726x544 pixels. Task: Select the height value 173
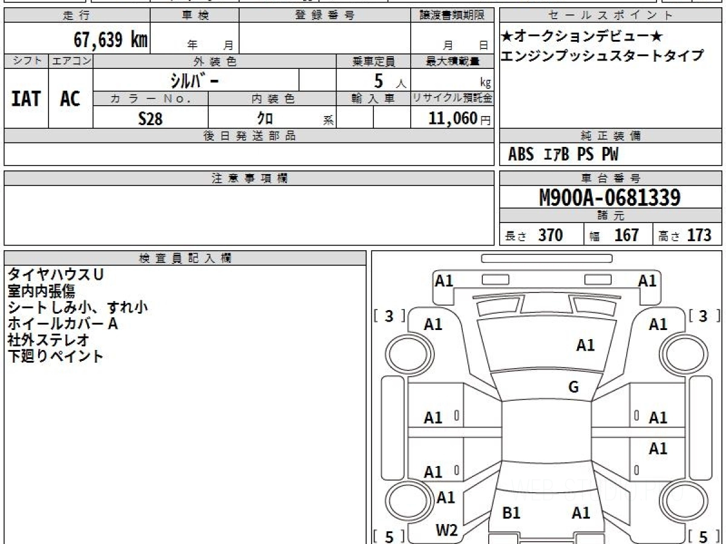pos(699,235)
